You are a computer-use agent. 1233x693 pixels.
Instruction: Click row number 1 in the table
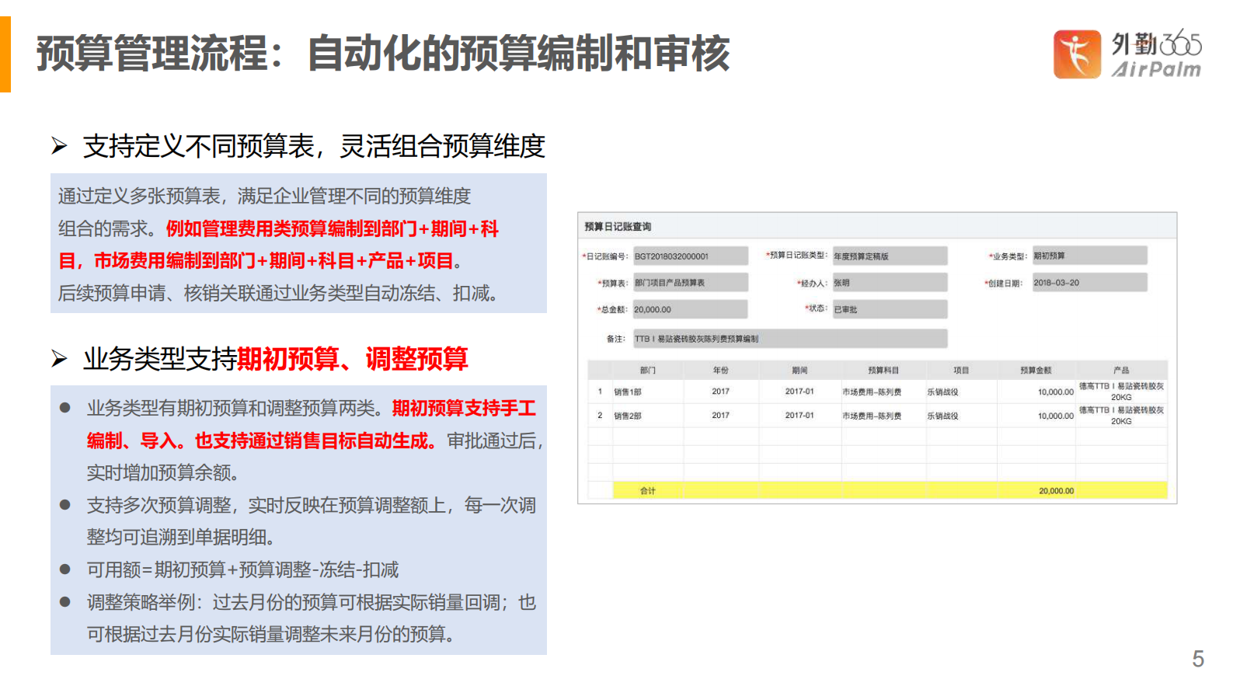click(600, 392)
